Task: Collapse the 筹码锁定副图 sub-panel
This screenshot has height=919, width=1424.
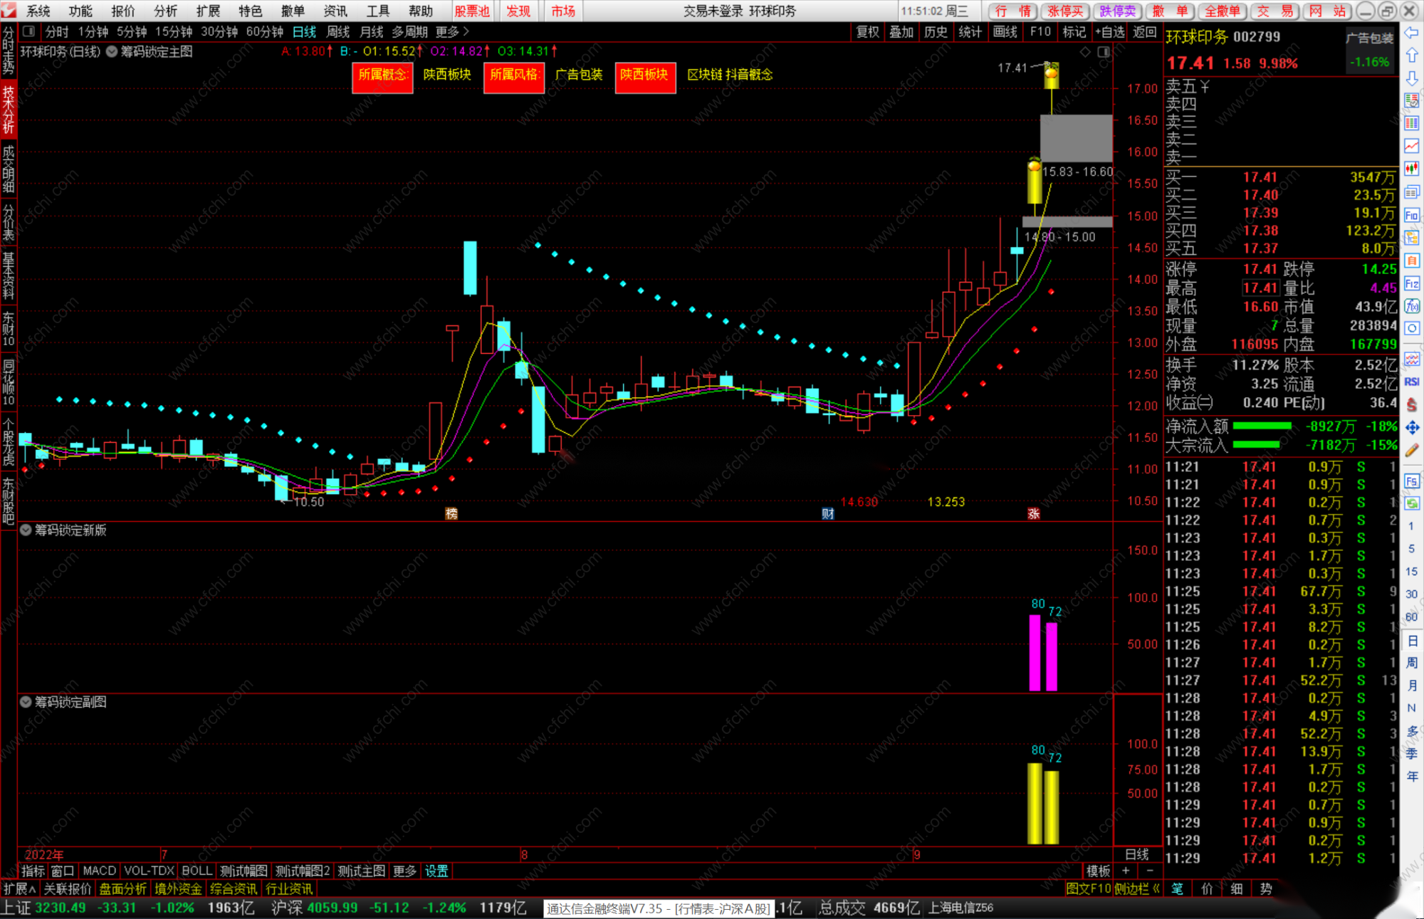Action: pos(26,702)
